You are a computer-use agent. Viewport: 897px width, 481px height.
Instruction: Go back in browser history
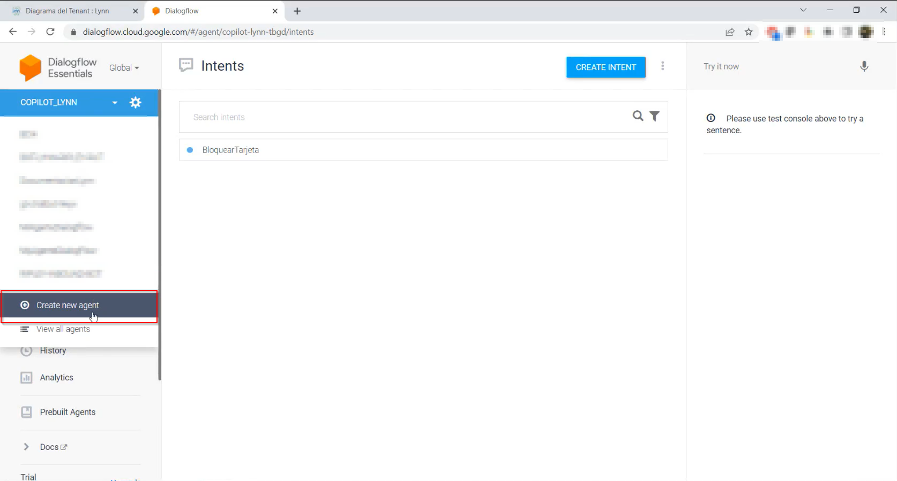pos(13,32)
